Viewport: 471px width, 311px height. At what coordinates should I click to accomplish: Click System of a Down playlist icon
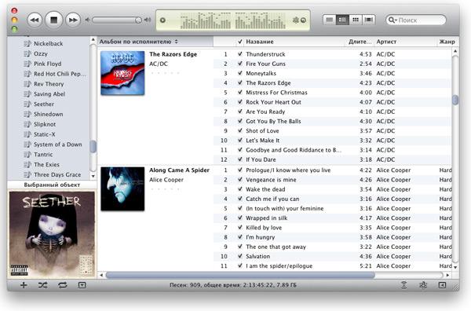click(27, 145)
